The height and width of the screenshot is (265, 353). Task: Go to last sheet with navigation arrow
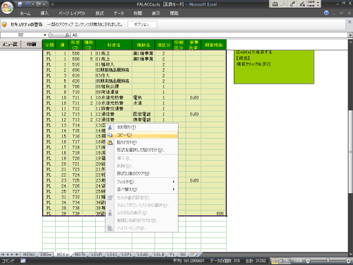pyautogui.click(x=17, y=255)
